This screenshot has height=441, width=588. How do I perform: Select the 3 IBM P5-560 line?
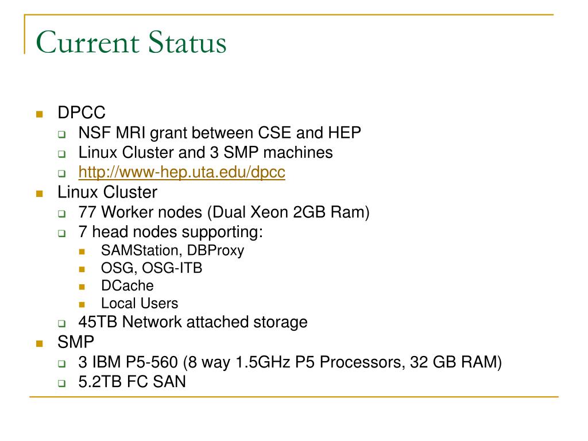click(x=290, y=362)
